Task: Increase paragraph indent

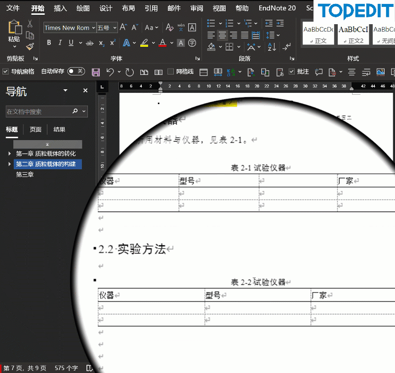Action: [x=280, y=23]
